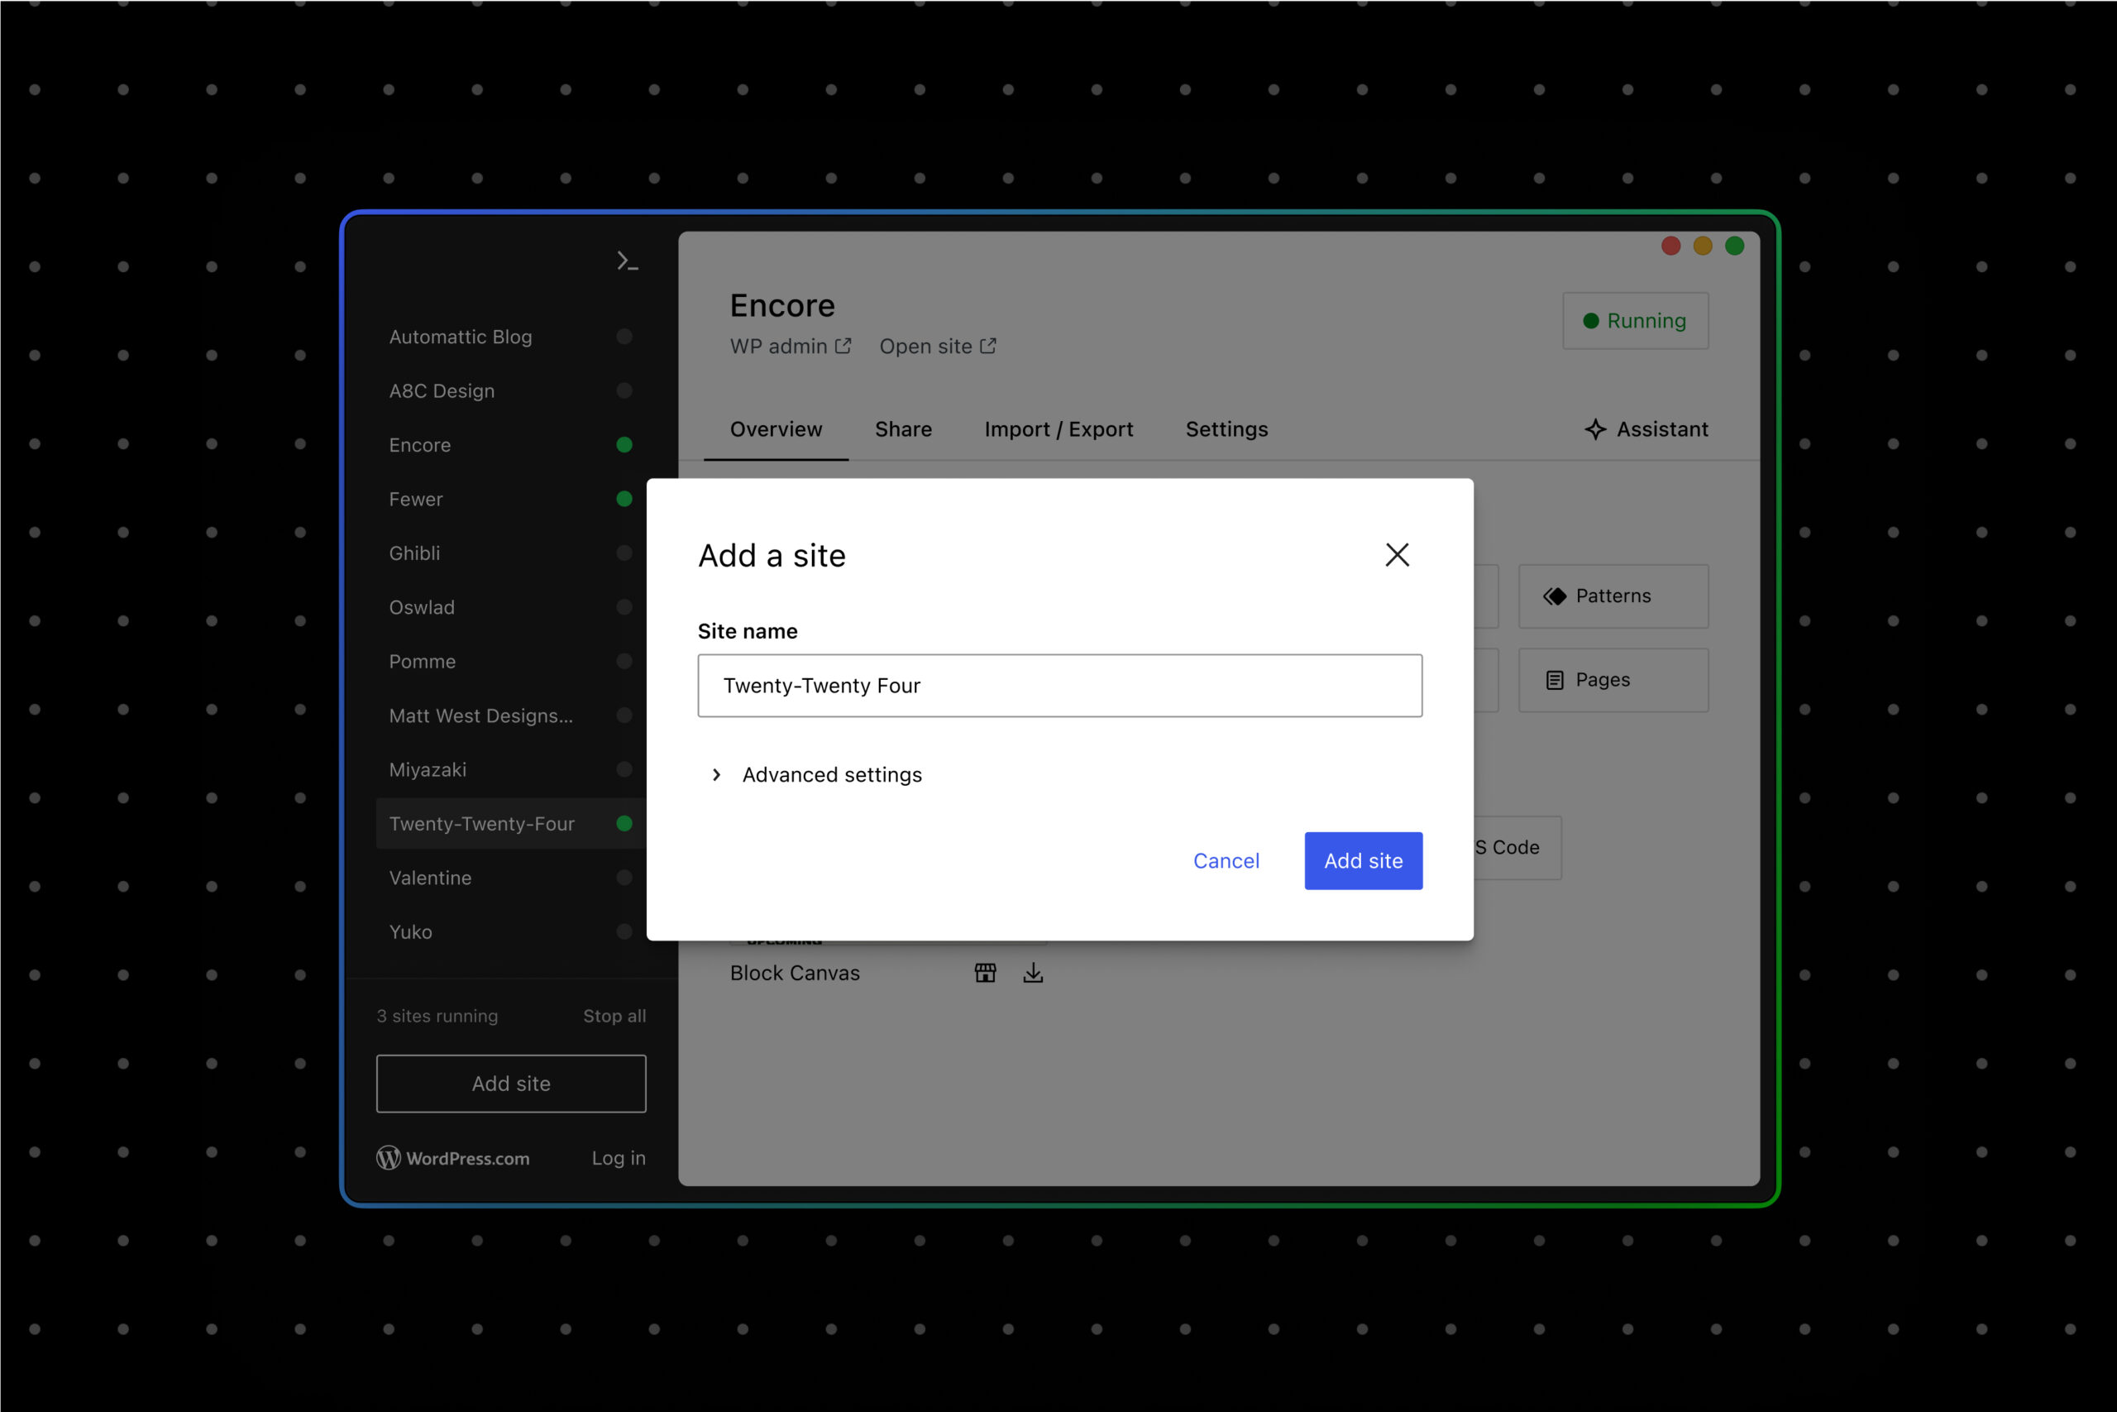Close the Add a site dialog
Screen dimensions: 2117x1412
coord(1397,555)
